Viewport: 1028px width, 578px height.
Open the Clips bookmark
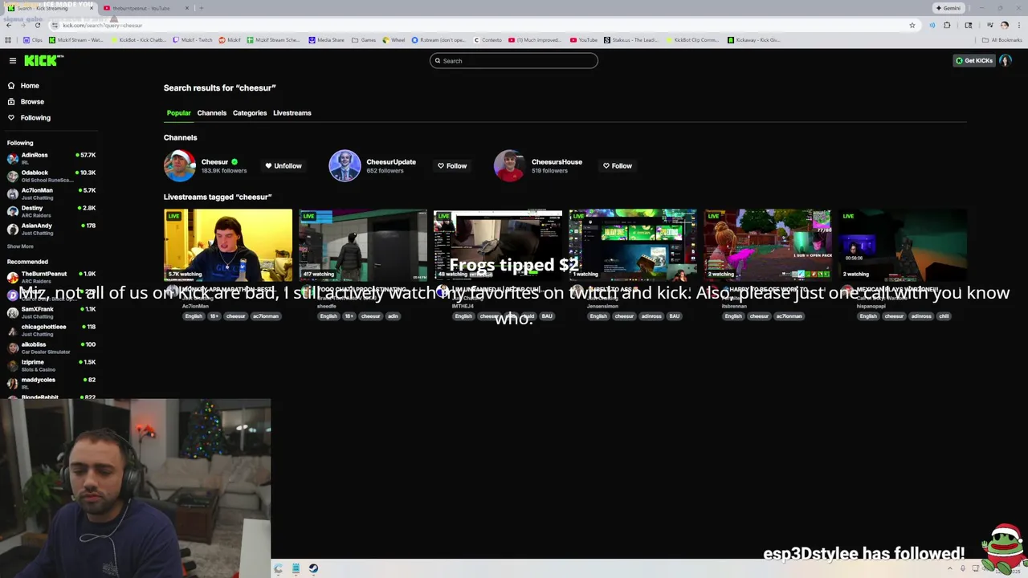pyautogui.click(x=33, y=40)
